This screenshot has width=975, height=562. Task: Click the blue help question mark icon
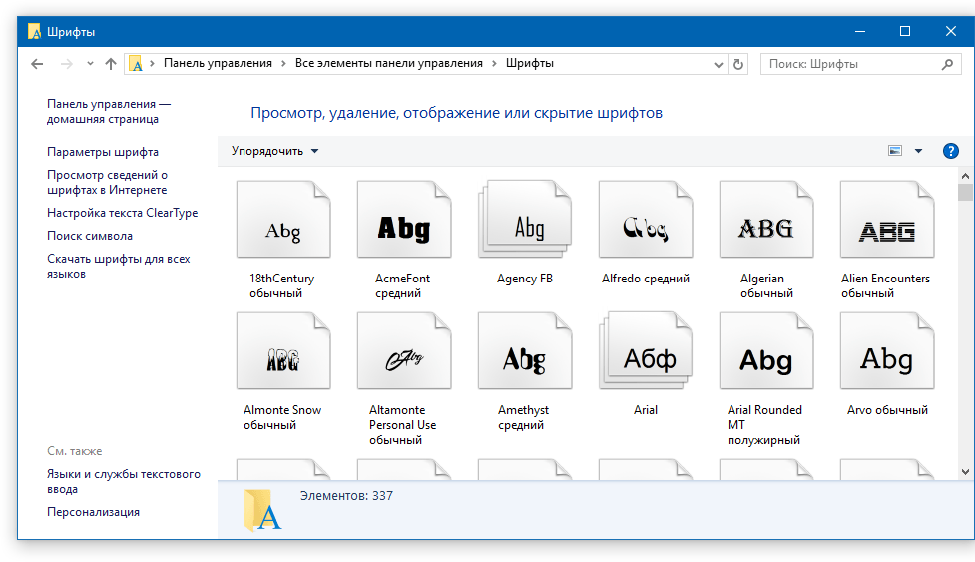[950, 151]
